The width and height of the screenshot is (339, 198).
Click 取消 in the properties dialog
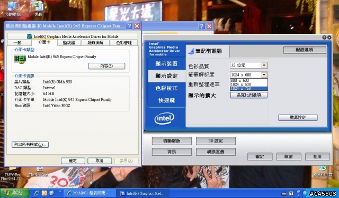click(x=100, y=161)
